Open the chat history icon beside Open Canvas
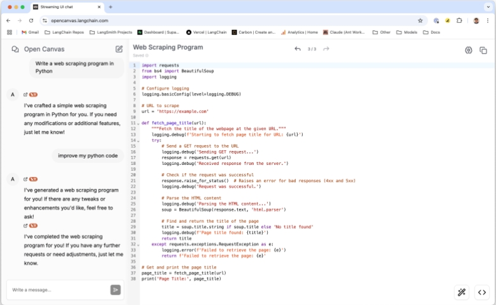496x305 pixels. coord(15,49)
